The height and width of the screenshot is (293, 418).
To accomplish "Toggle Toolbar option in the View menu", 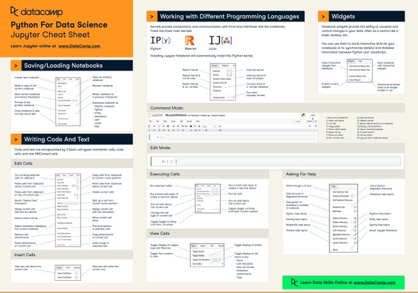I will [199, 256].
